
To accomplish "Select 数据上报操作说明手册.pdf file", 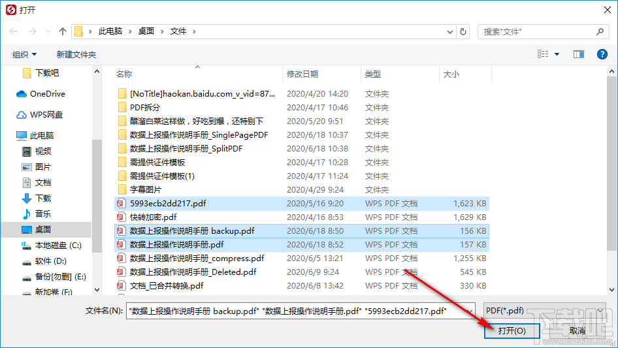I will pyautogui.click(x=302, y=245).
